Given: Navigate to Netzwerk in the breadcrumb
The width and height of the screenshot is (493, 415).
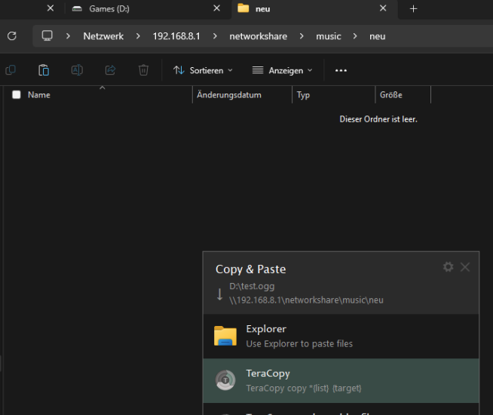Looking at the screenshot, I should pos(103,36).
